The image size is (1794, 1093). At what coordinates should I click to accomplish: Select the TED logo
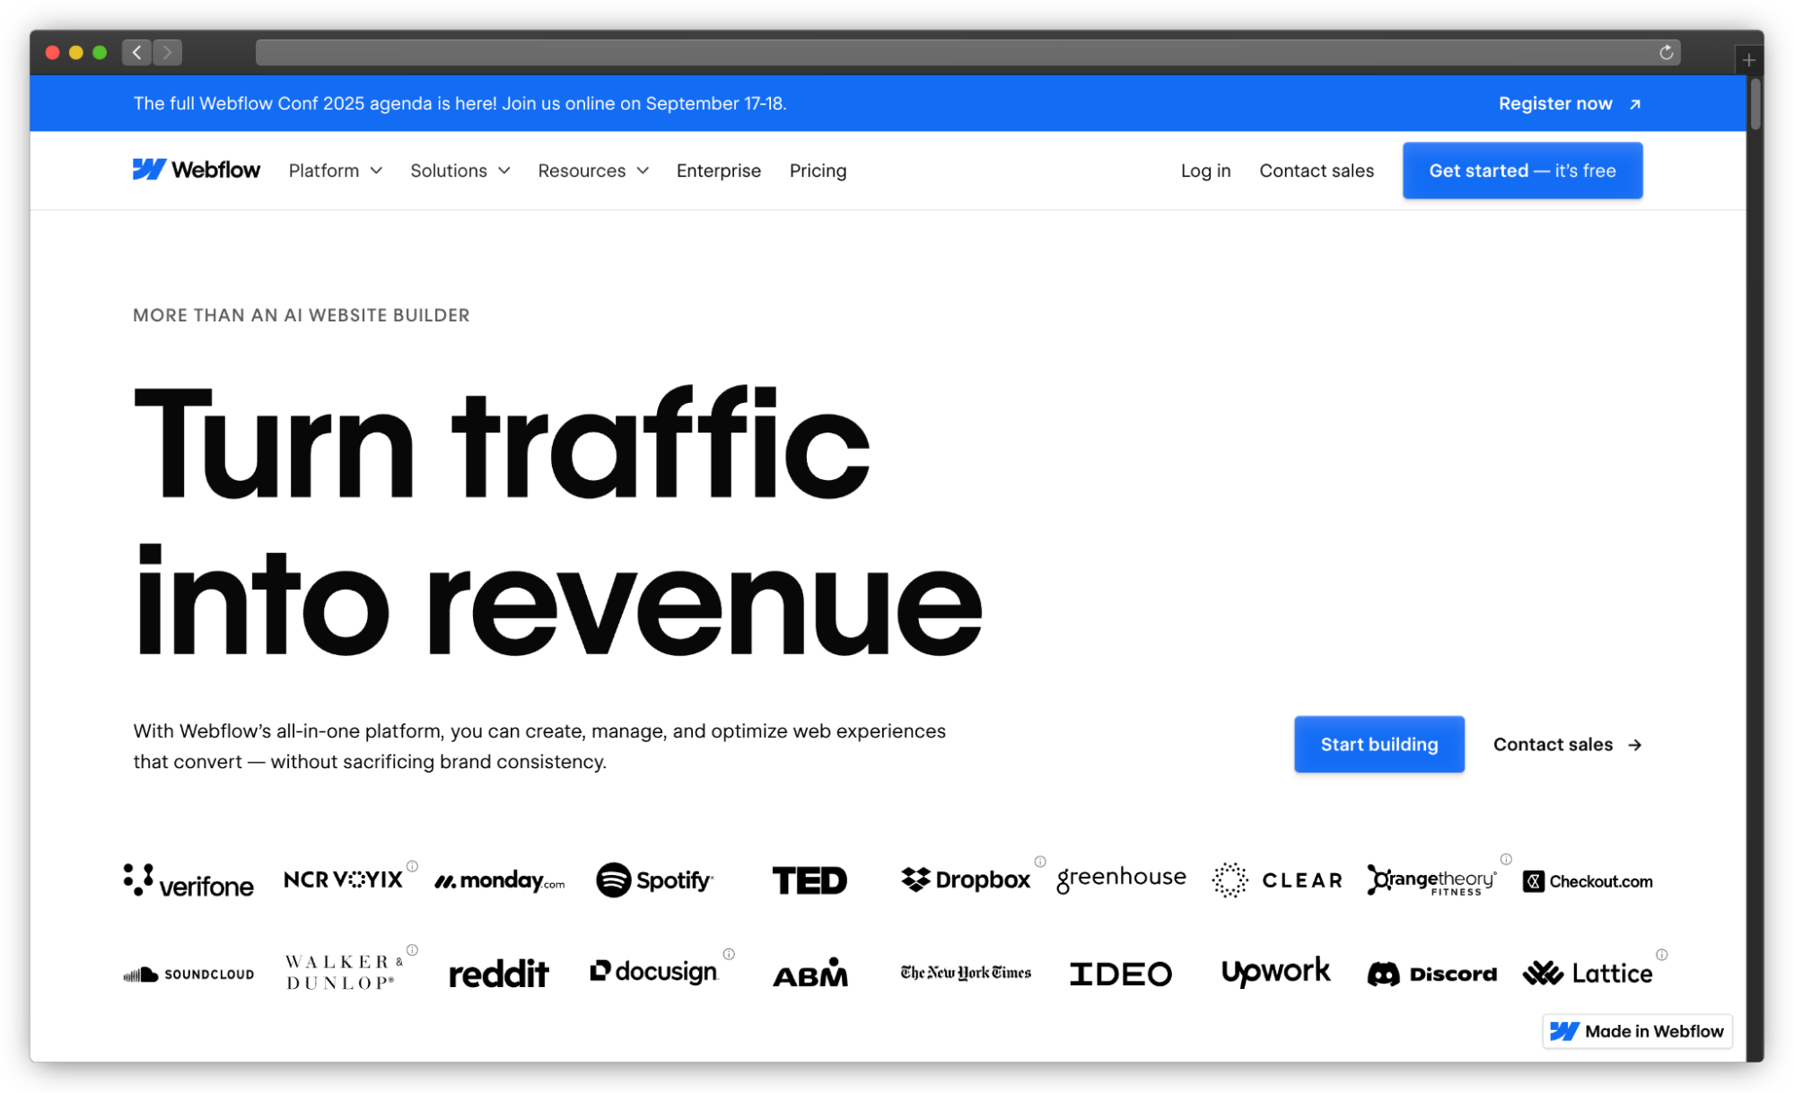coord(809,879)
